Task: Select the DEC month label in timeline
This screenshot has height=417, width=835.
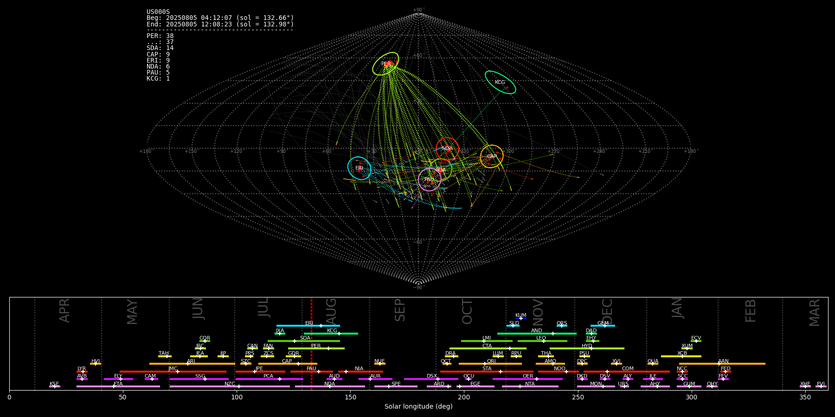Action: (607, 311)
